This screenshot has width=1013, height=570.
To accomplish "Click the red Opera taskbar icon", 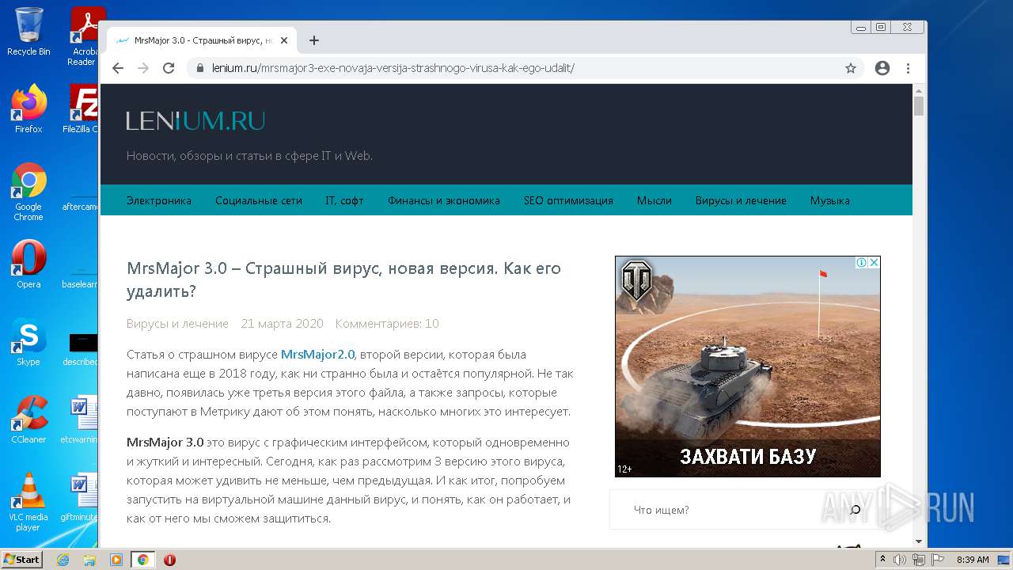I will coord(169,560).
